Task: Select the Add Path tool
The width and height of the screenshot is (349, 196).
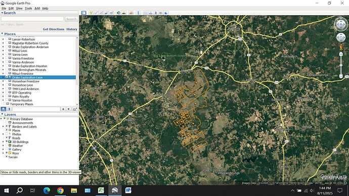Action: click(x=102, y=13)
